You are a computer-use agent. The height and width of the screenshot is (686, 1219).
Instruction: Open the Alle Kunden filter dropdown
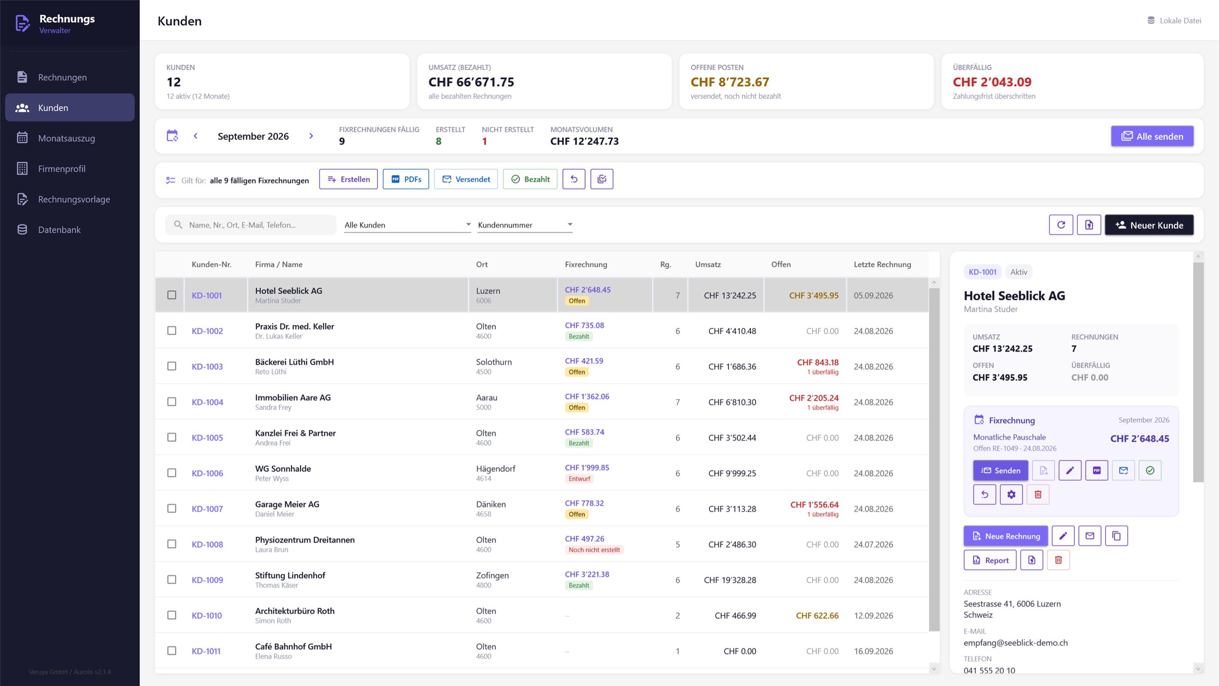pyautogui.click(x=408, y=225)
